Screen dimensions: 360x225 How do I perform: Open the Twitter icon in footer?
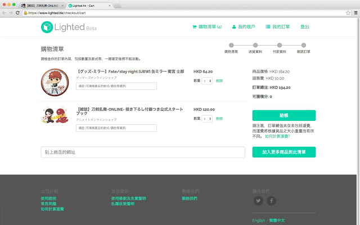(258, 201)
